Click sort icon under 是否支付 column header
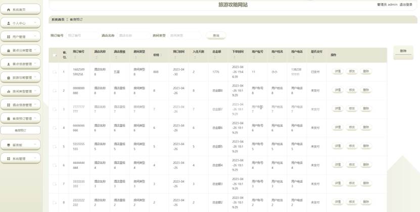This screenshot has width=420, height=212. [x=313, y=57]
